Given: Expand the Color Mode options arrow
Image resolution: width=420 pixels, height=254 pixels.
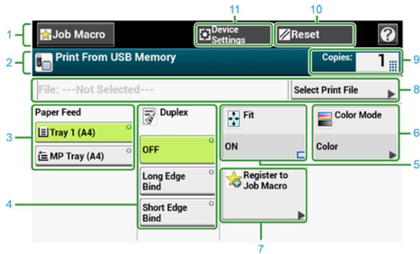Looking at the screenshot, I should click(x=392, y=155).
